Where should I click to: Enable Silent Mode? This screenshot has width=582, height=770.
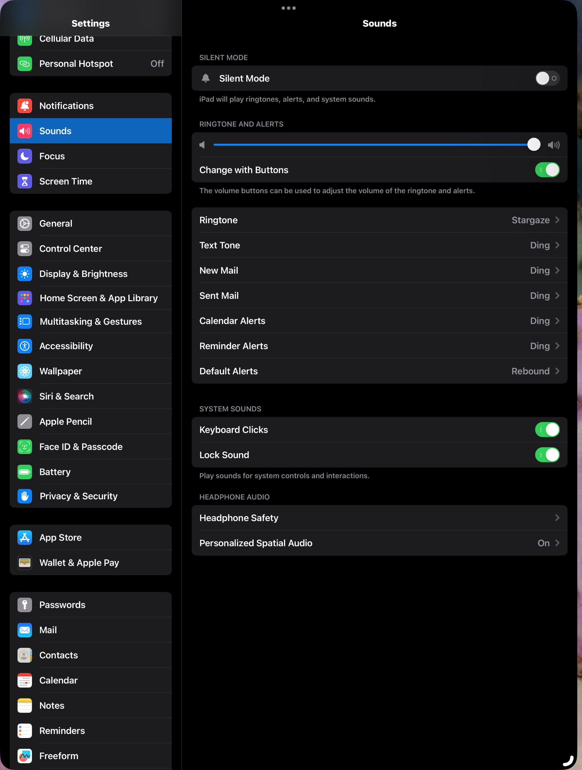coord(547,78)
